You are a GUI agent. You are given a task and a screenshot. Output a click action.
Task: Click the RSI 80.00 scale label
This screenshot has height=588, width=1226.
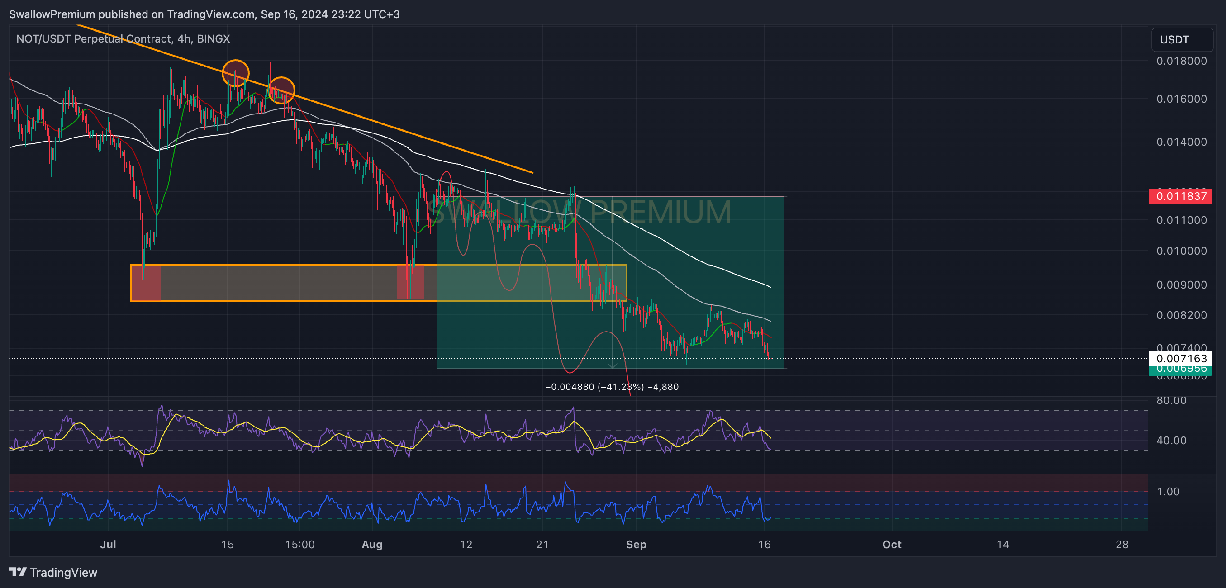[1171, 401]
